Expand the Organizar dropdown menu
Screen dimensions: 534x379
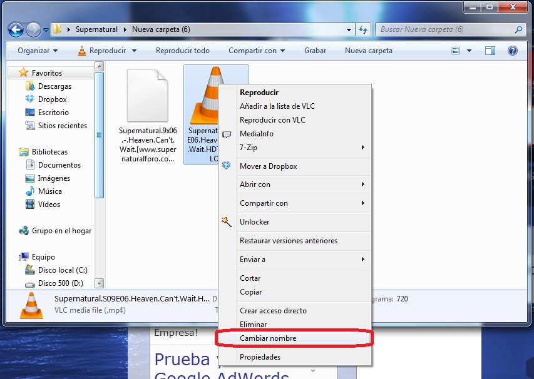(x=38, y=51)
